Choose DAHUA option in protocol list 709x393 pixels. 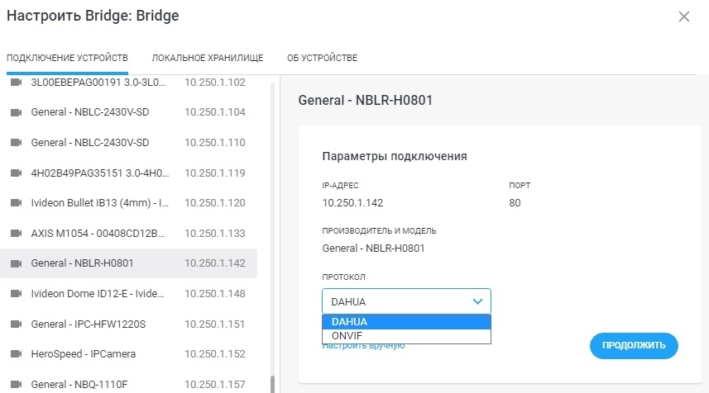coord(406,322)
